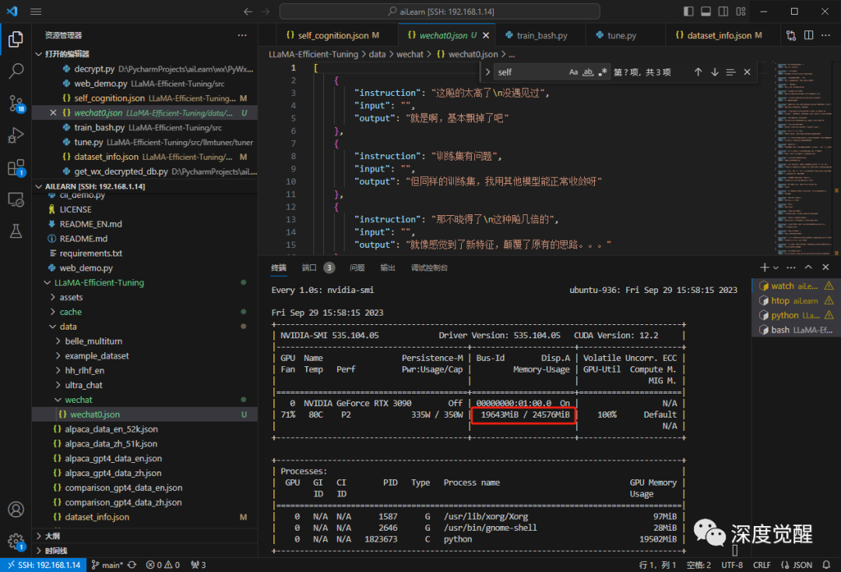This screenshot has width=841, height=572.
Task: Open the Accounts menu
Action: pyautogui.click(x=16, y=509)
